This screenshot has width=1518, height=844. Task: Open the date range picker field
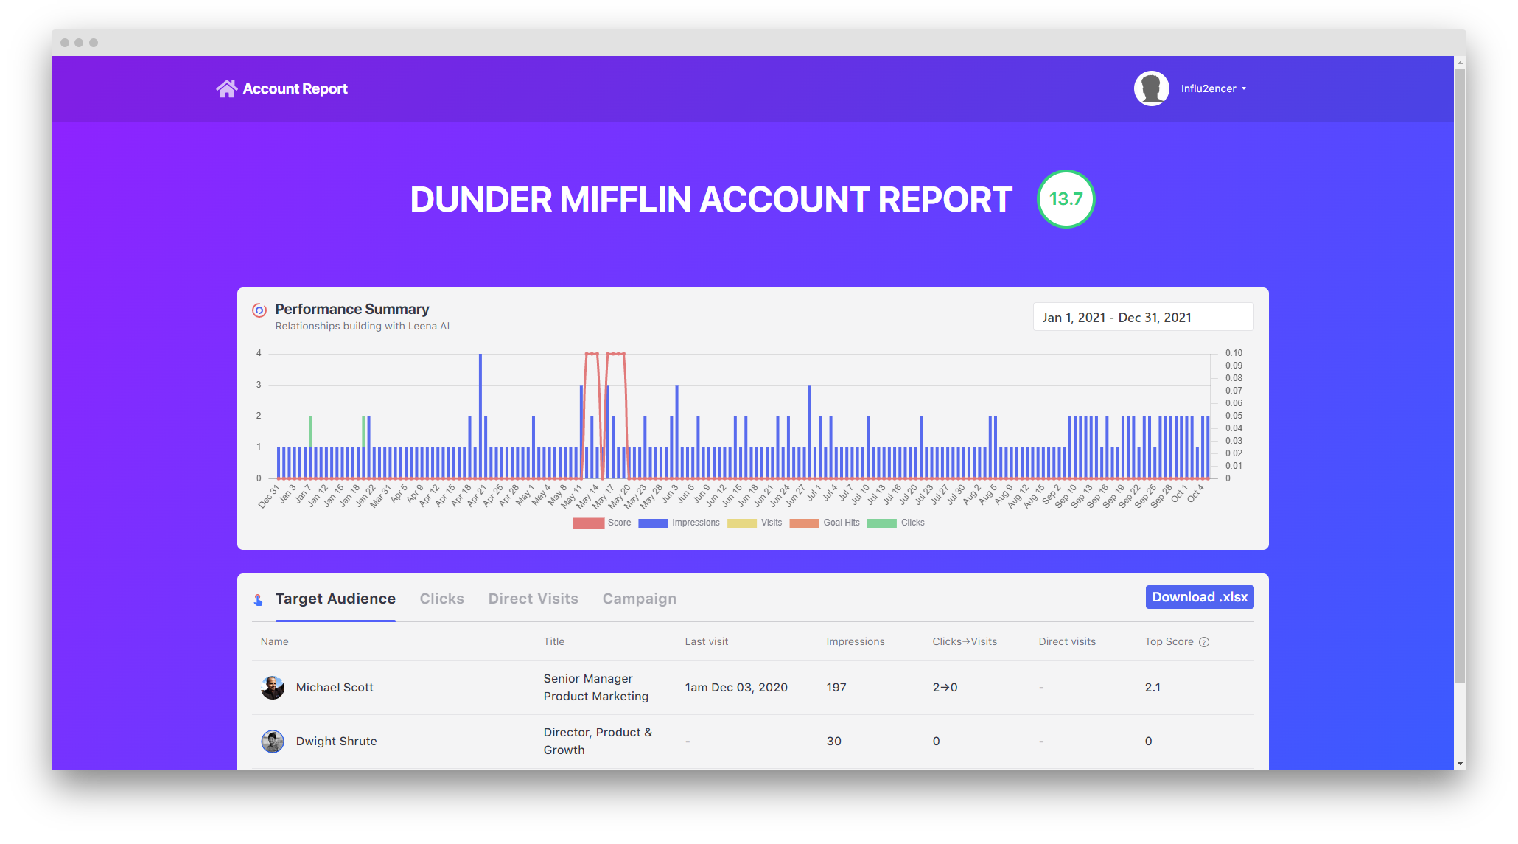point(1142,318)
